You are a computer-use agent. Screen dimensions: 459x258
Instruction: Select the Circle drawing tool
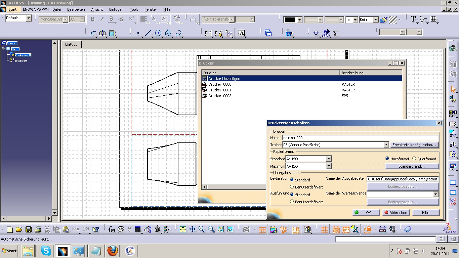point(158,33)
